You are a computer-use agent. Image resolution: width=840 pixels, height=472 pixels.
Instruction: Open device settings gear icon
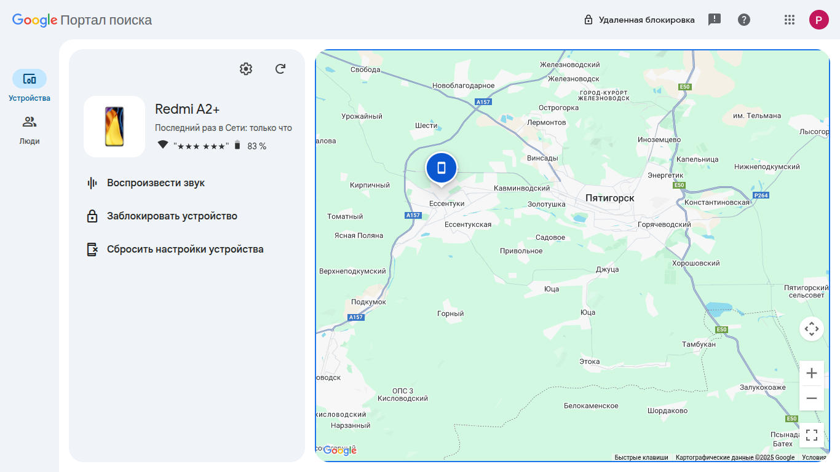click(246, 69)
